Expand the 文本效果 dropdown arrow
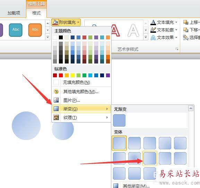Viewport: 200px width, 188px height. pos(176,38)
